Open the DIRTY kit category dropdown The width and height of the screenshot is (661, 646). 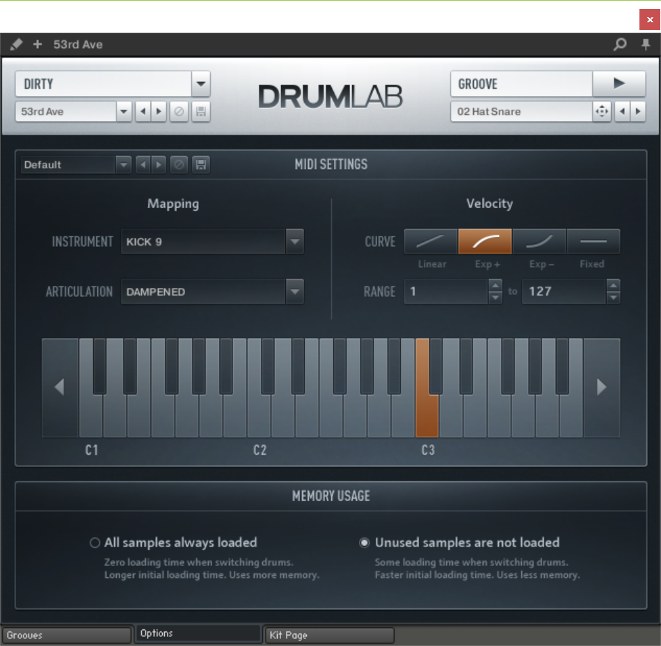point(200,83)
